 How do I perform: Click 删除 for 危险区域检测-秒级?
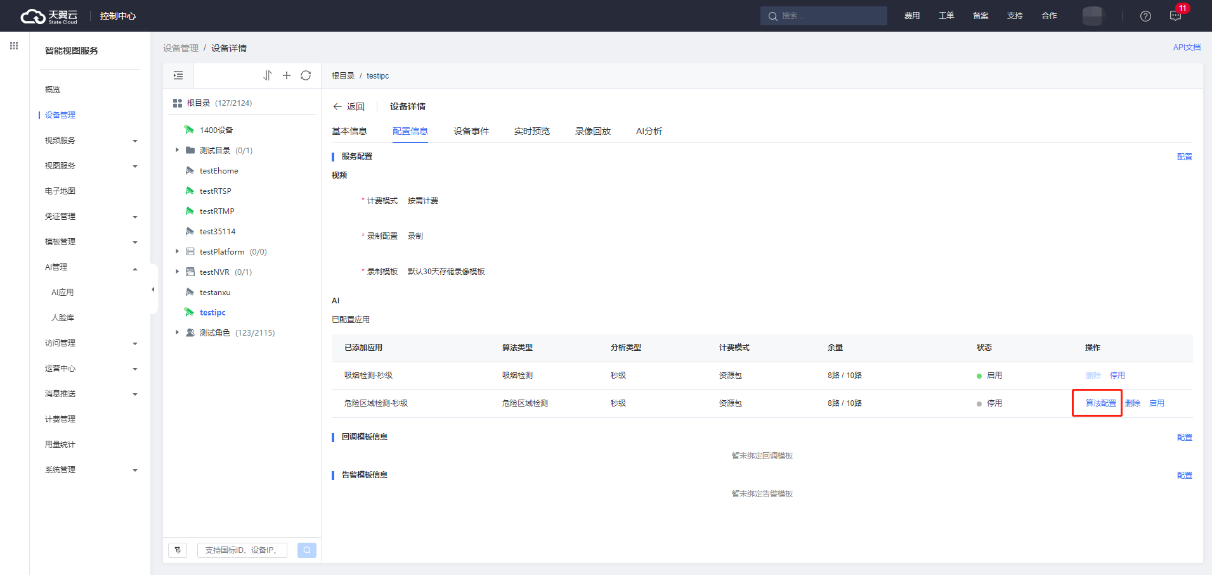pos(1133,403)
